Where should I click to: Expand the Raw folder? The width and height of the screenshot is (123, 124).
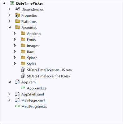click(15, 51)
